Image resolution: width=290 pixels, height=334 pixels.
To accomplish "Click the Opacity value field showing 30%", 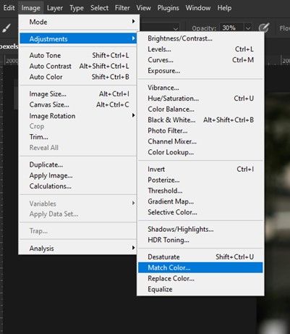I will coord(231,28).
